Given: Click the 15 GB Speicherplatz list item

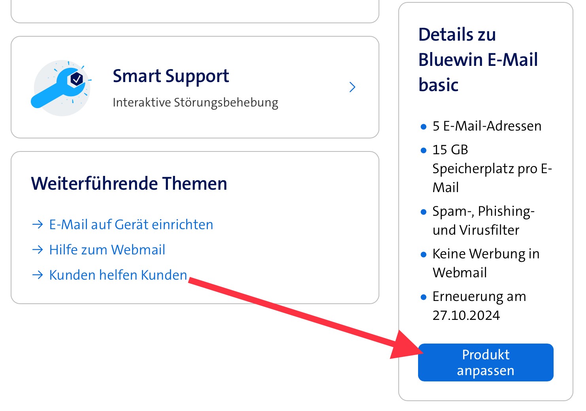Looking at the screenshot, I should (492, 168).
